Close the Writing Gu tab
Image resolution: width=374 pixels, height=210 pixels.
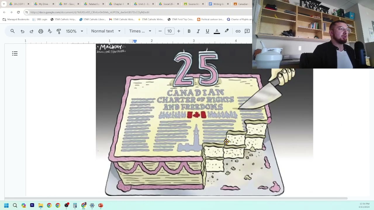228,4
